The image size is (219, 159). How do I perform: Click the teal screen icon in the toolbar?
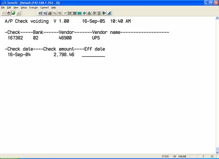pos(79,13)
